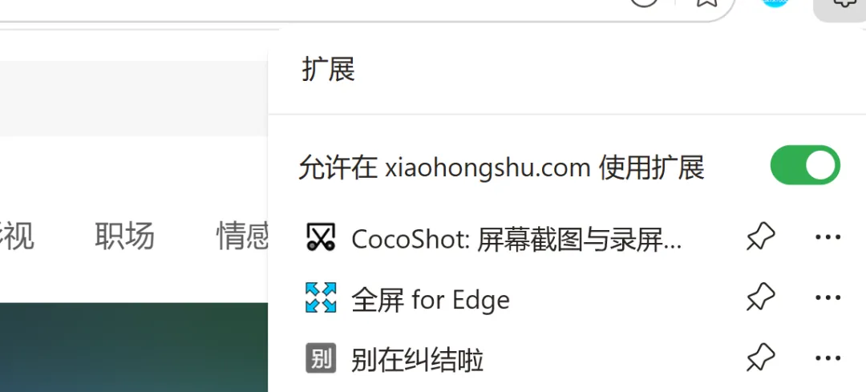Pin CocoShot extension to the toolbar
866x392 pixels.
tap(760, 237)
